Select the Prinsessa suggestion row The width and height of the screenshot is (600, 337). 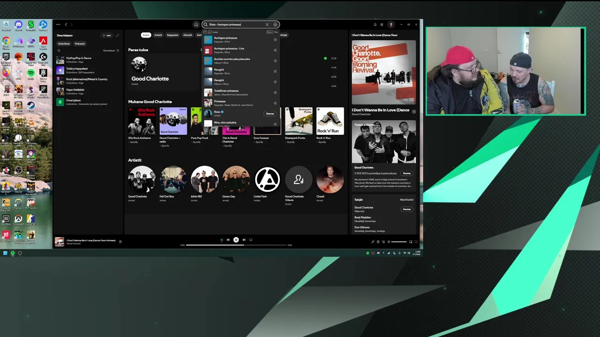point(240,103)
